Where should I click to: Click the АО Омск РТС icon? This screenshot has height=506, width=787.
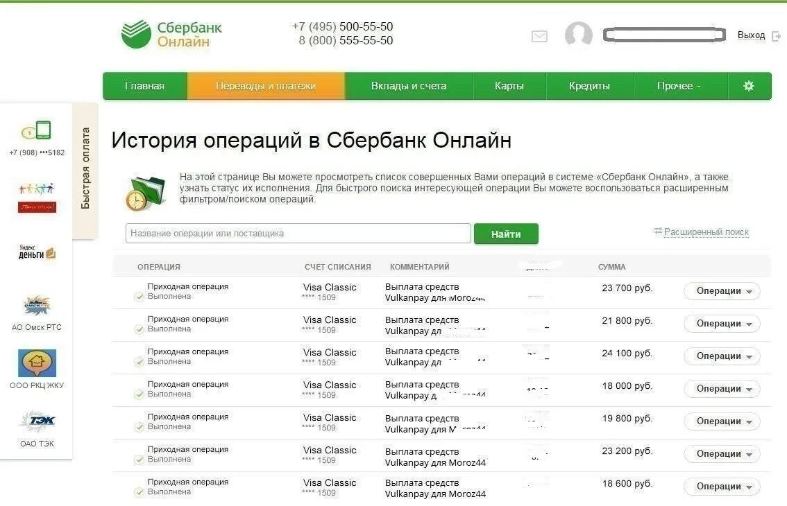(x=37, y=306)
